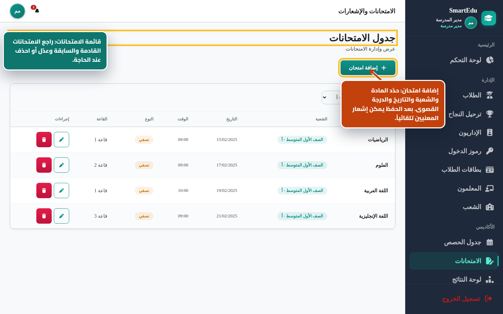
Task: Click the key icon for رموز الدخول
Action: (490, 151)
